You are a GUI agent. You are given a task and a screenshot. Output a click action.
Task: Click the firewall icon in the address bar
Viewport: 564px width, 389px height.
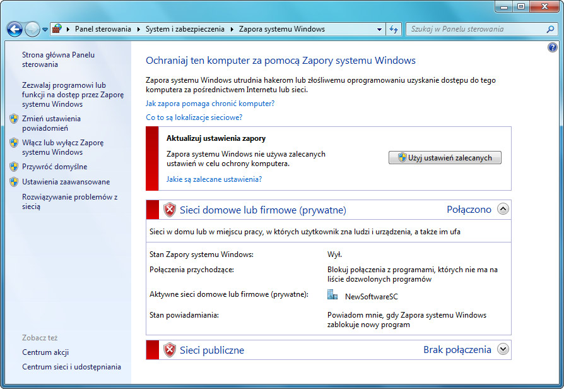pos(57,29)
